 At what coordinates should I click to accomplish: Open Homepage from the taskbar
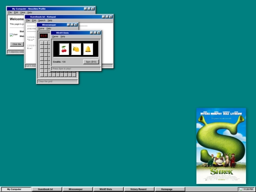[x=170, y=189]
